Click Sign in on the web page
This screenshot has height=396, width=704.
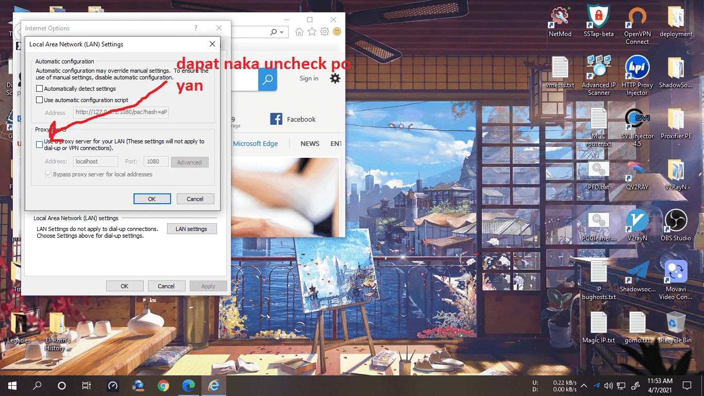(x=309, y=78)
